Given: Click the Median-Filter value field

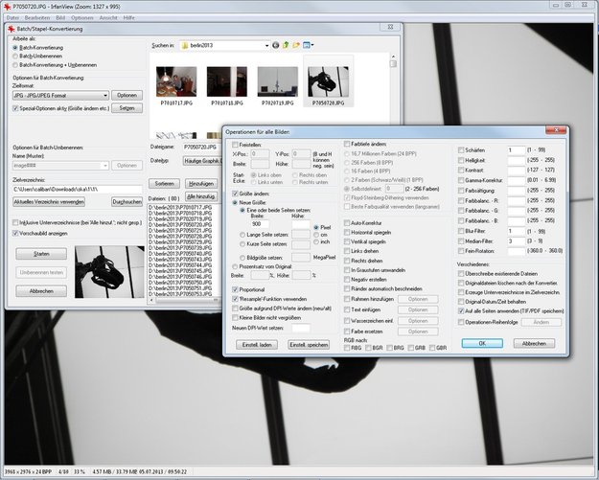Looking at the screenshot, I should [517, 240].
